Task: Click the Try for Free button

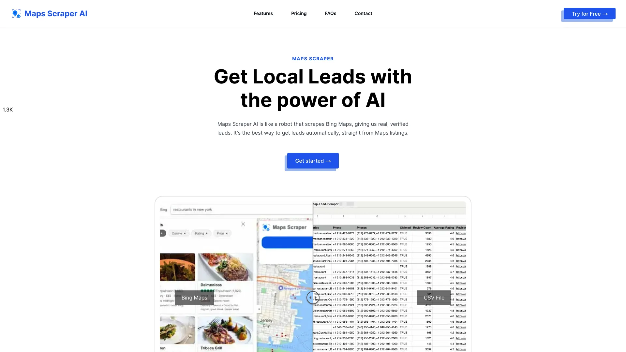Action: coord(590,13)
